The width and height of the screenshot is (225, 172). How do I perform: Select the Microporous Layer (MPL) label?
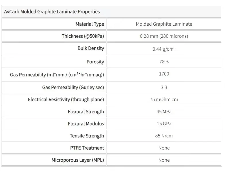tap(78, 160)
